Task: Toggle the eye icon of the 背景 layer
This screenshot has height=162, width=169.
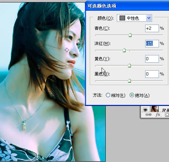Action: point(145,109)
